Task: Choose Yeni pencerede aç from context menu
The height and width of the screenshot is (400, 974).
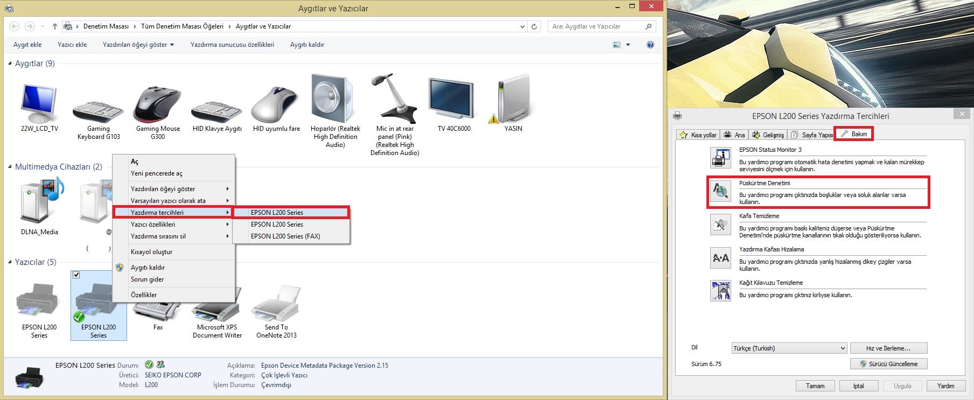Action: 174,173
